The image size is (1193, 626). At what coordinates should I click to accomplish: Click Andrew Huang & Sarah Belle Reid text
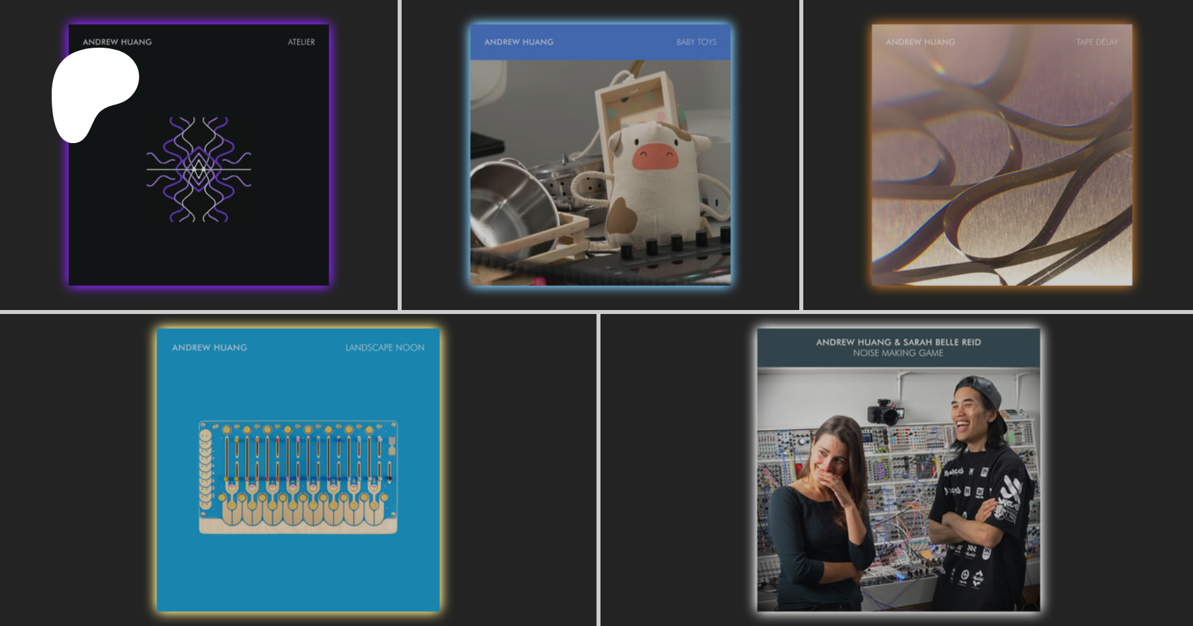[898, 342]
